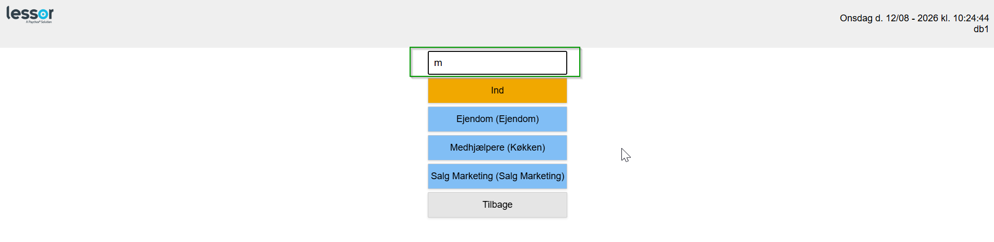The width and height of the screenshot is (994, 242).
Task: Pick the Ejendom list entry
Action: (x=497, y=119)
